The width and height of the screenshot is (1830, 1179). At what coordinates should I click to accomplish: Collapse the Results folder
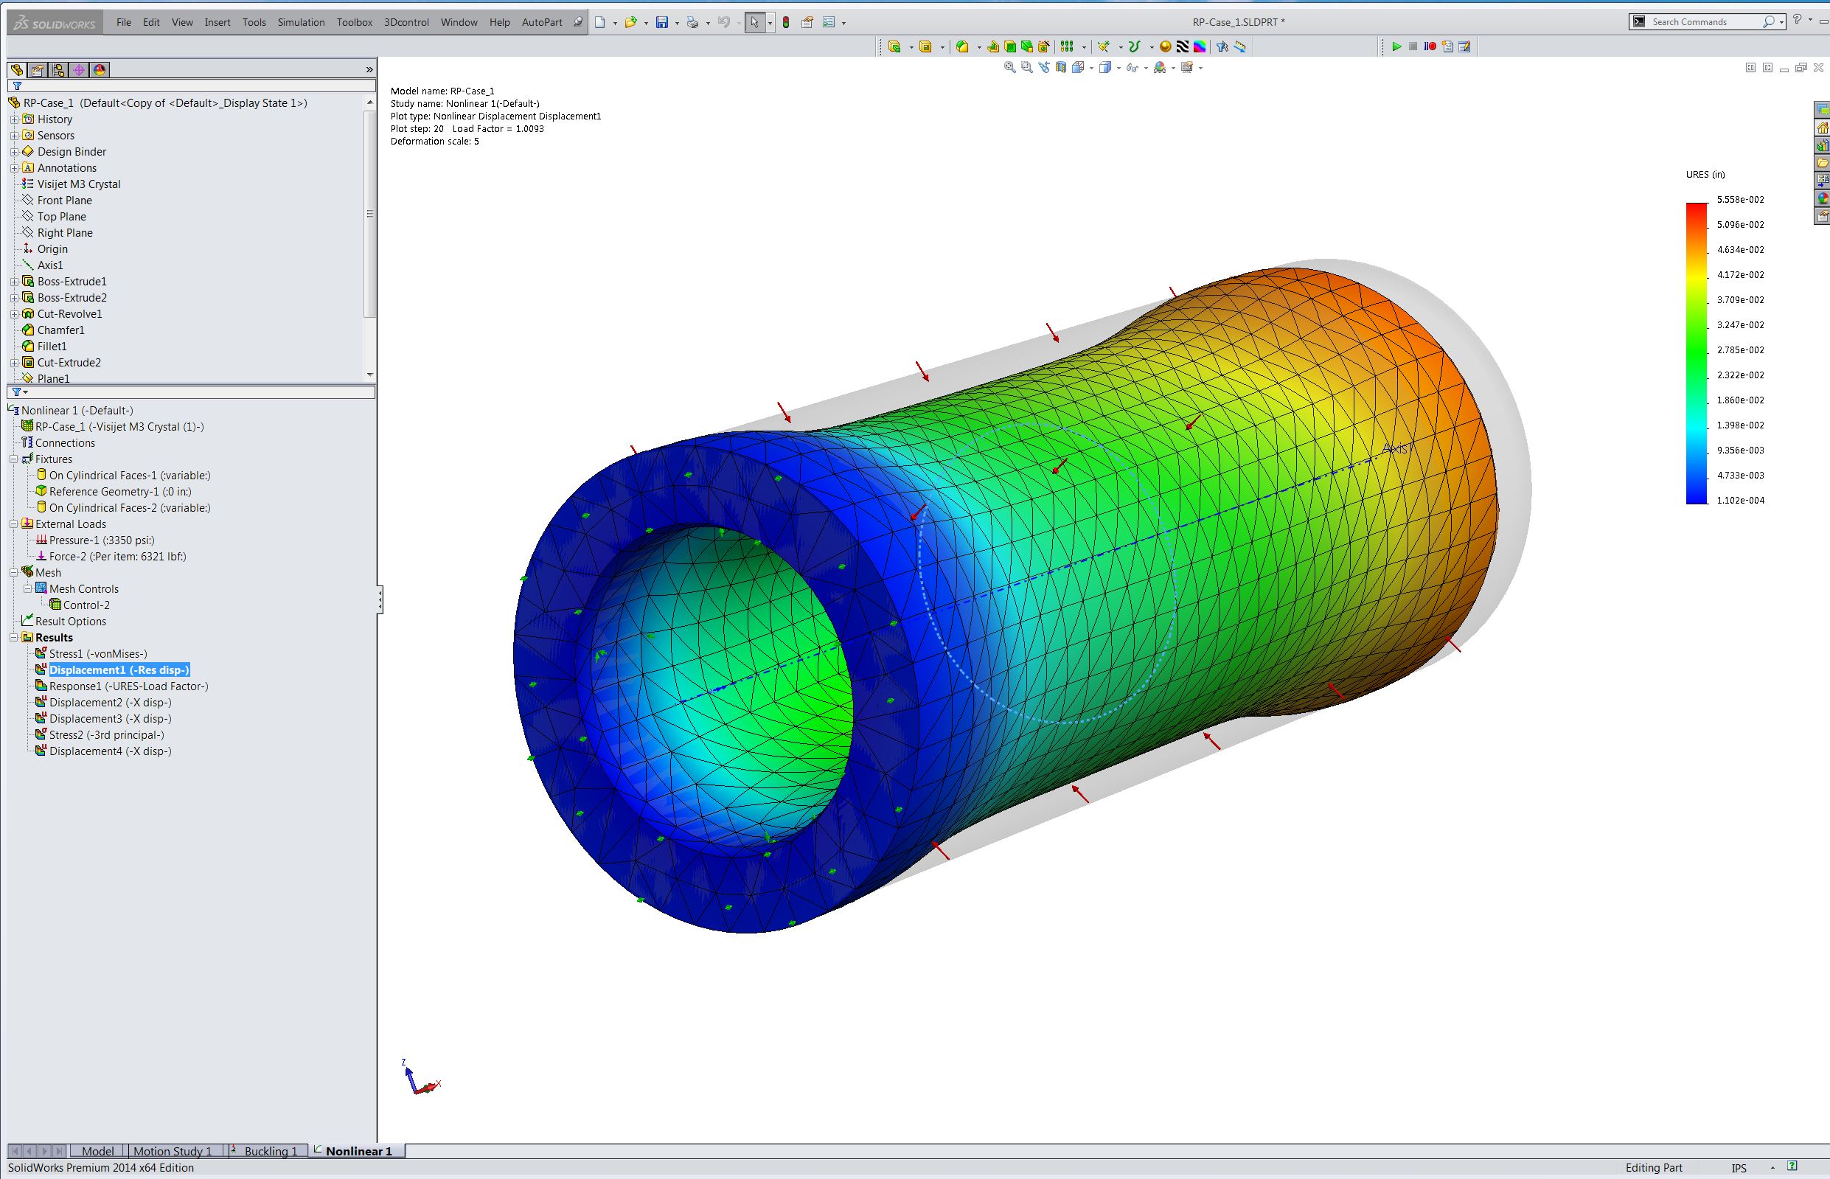pos(14,638)
